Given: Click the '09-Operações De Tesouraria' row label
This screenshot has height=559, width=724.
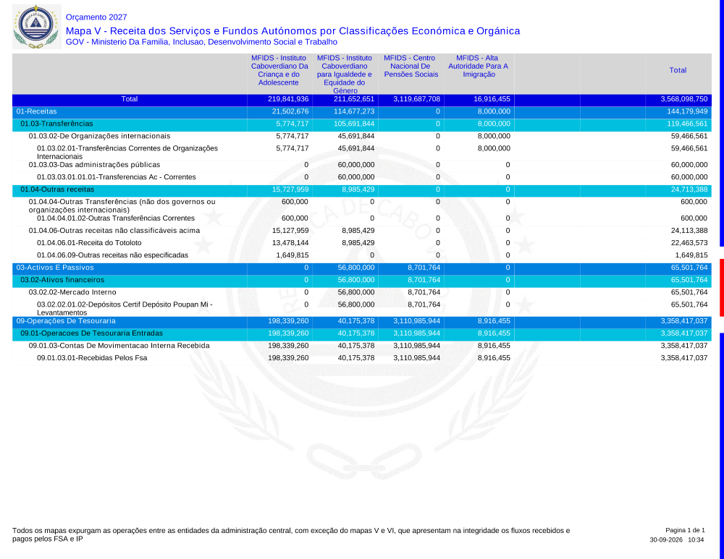Looking at the screenshot, I should point(66,321).
